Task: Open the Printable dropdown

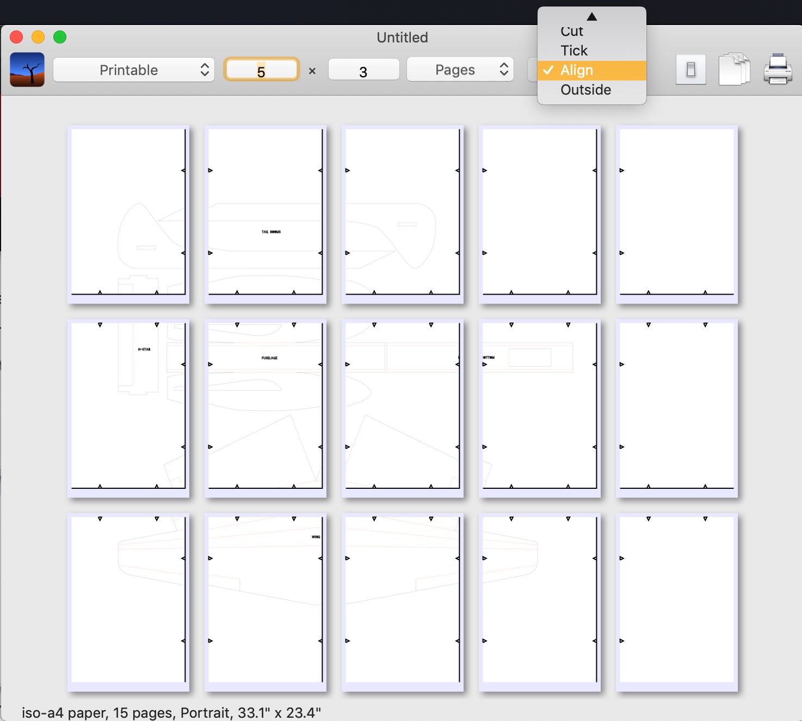Action: [x=133, y=70]
